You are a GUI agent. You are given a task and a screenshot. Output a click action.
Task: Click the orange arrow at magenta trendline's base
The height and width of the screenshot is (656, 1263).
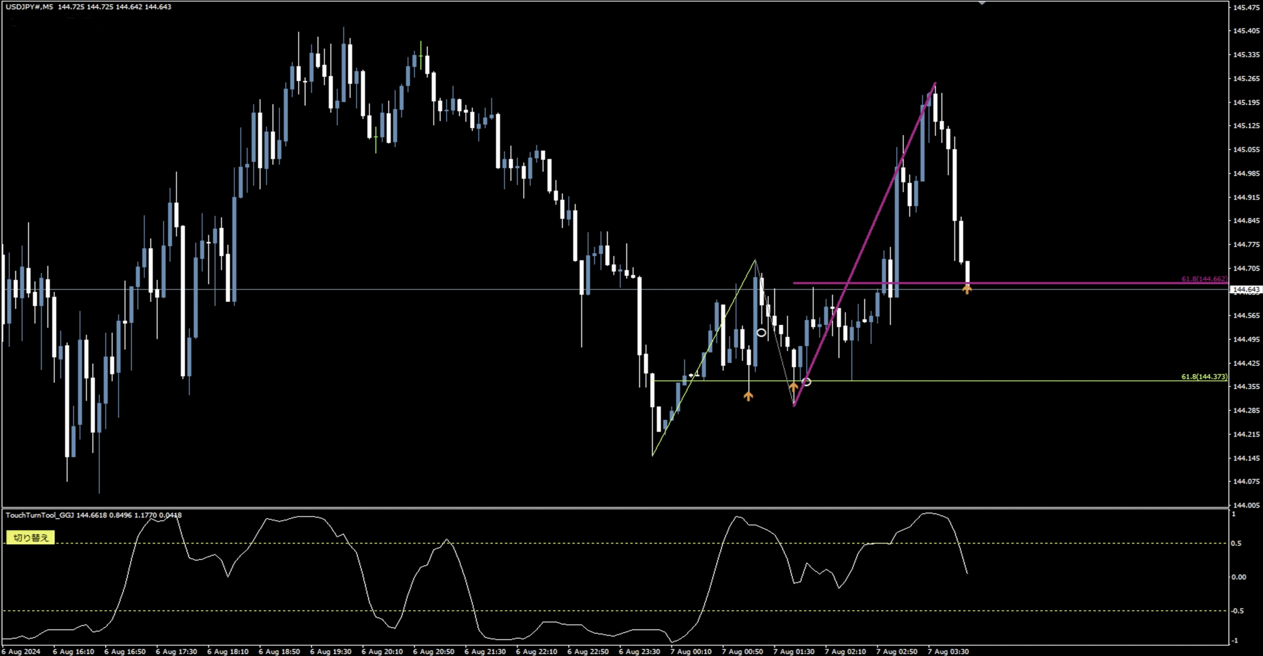[793, 387]
